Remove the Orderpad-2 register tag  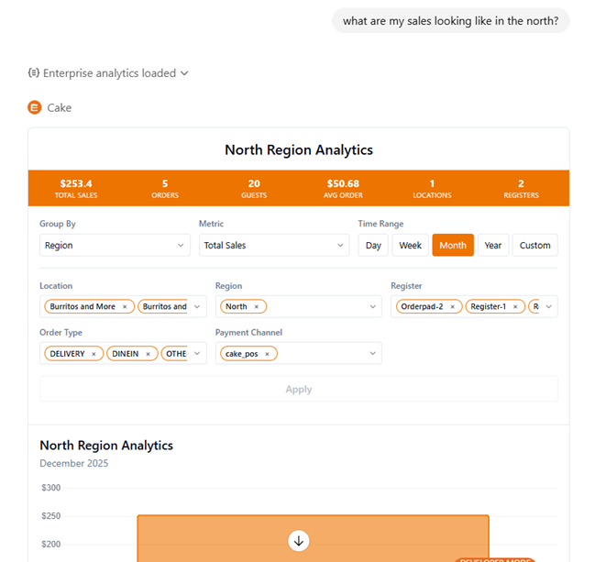452,307
